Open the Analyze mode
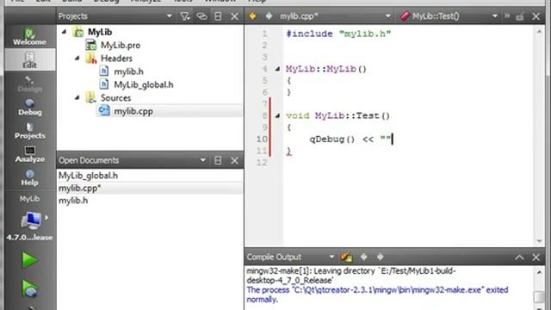This screenshot has width=551, height=310. pyautogui.click(x=29, y=154)
